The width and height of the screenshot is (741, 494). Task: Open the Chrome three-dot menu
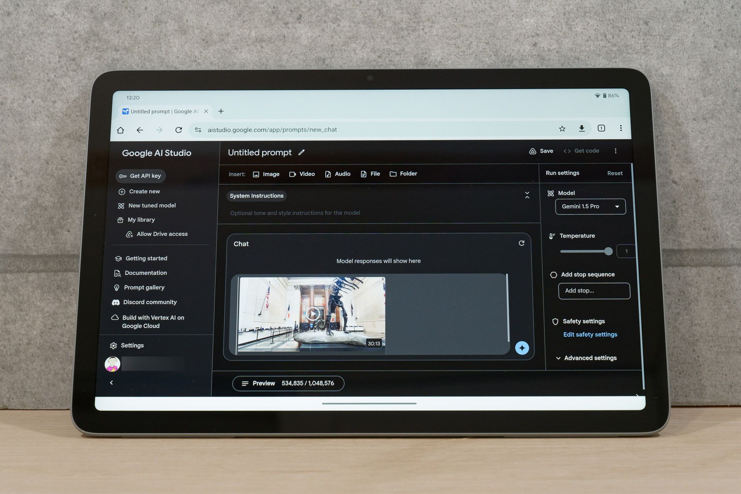point(621,128)
